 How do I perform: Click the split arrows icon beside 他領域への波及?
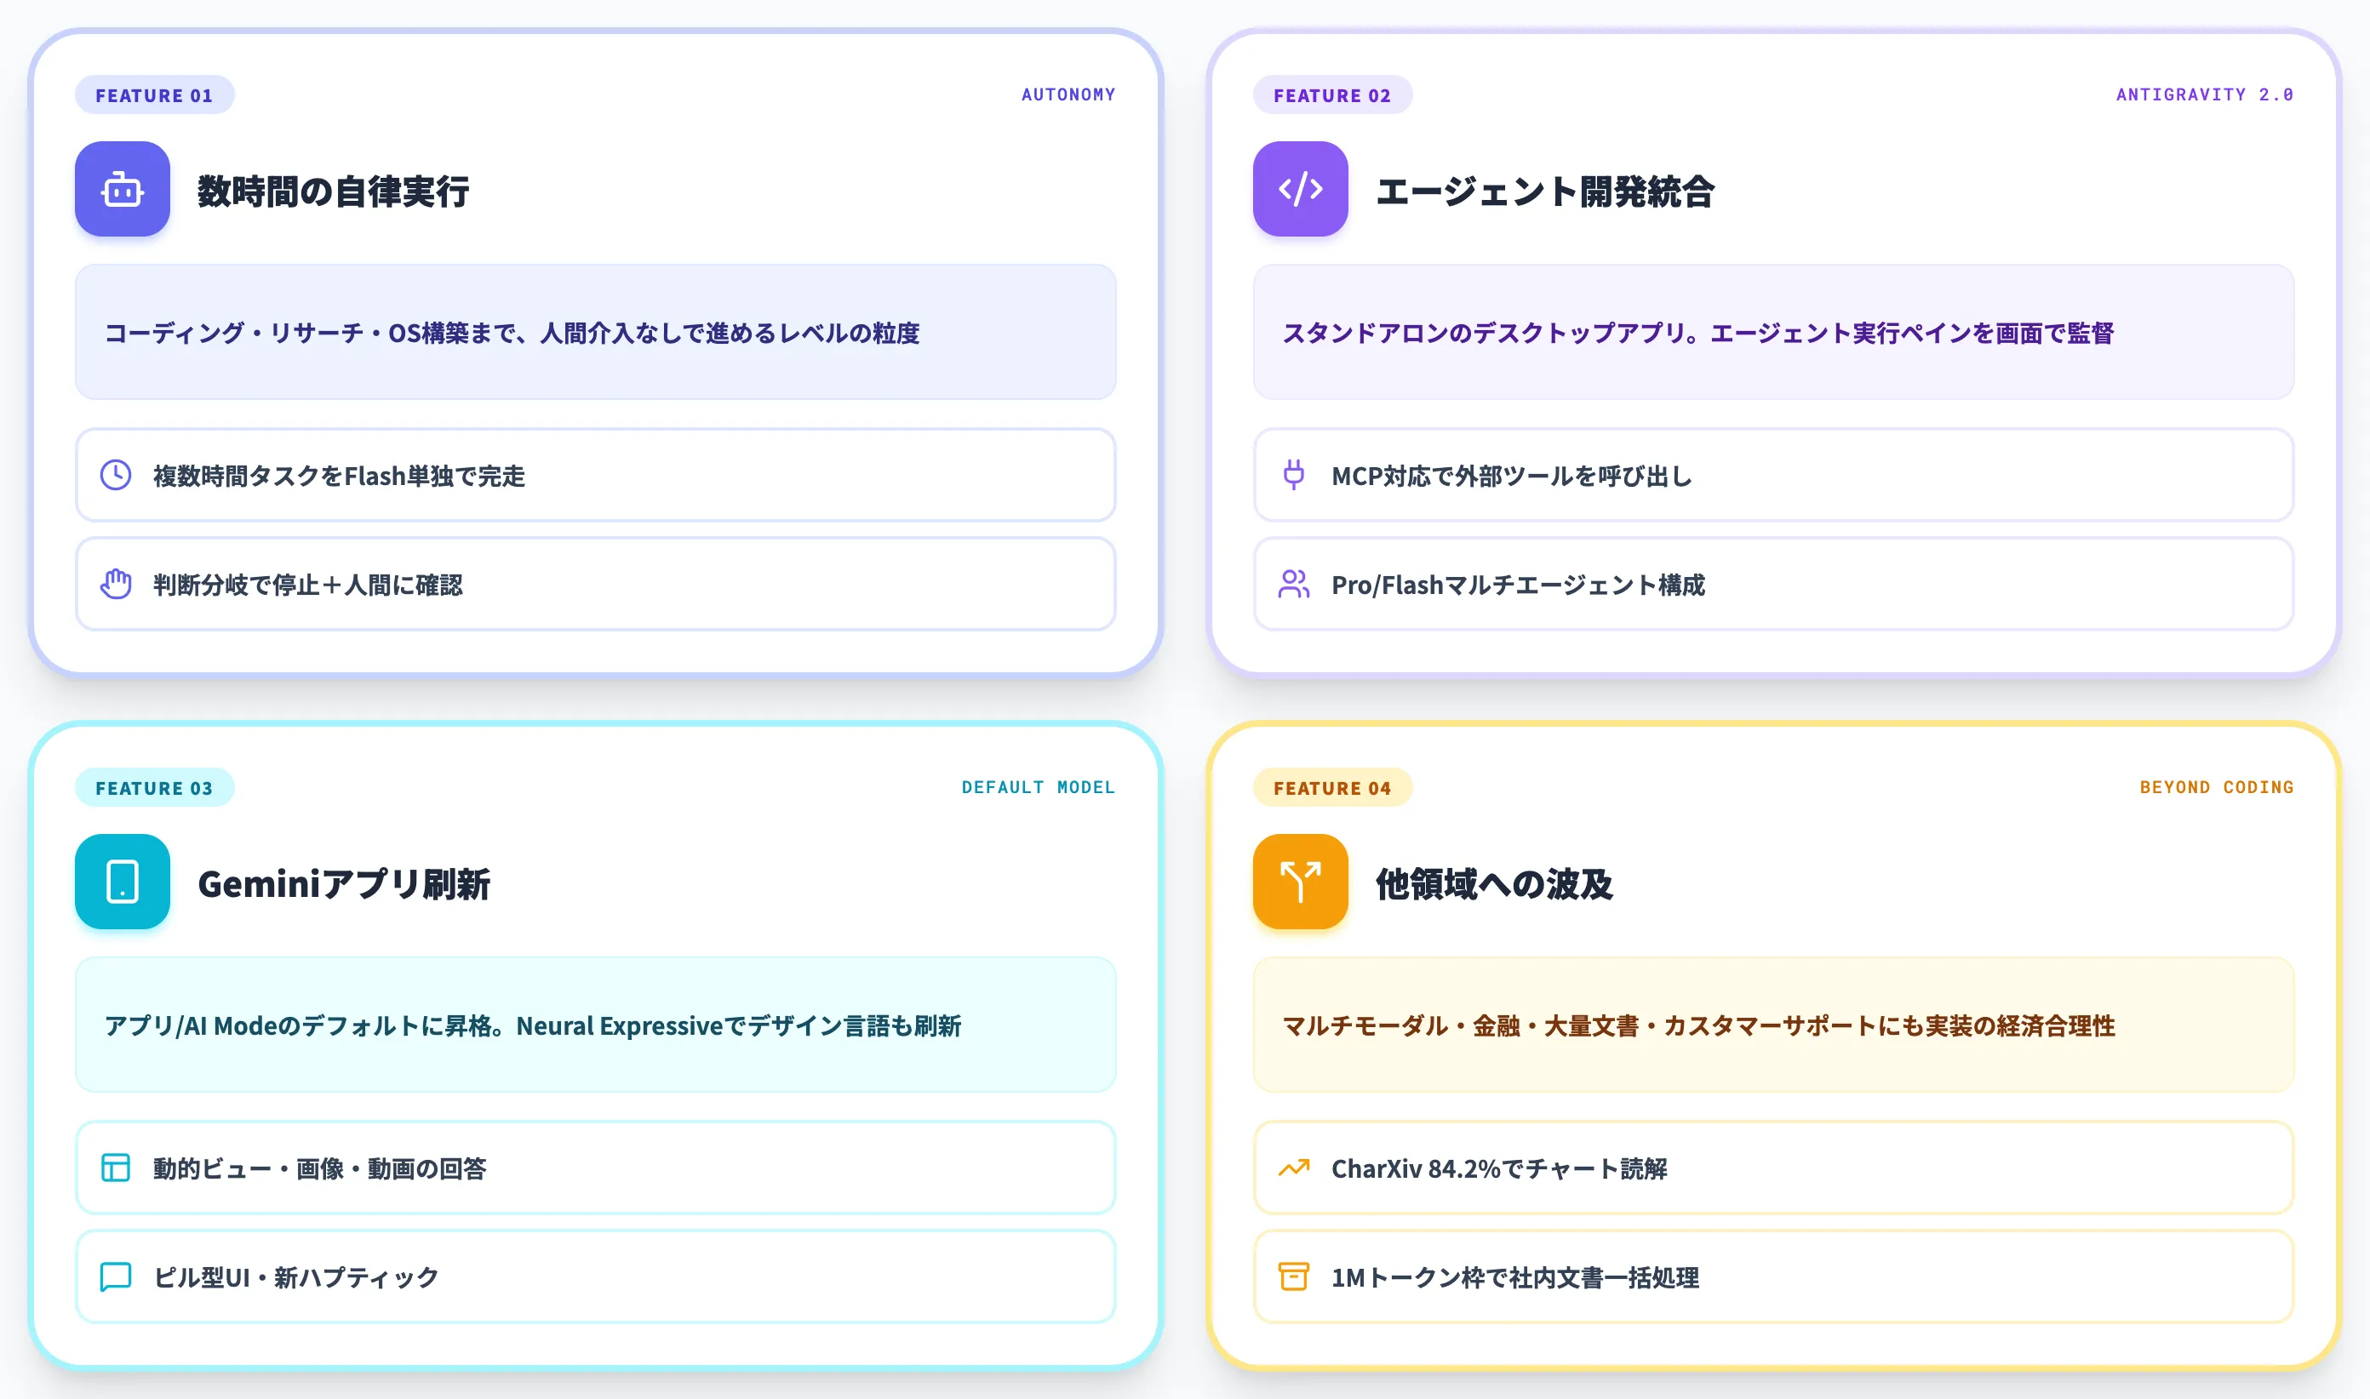pyautogui.click(x=1300, y=882)
